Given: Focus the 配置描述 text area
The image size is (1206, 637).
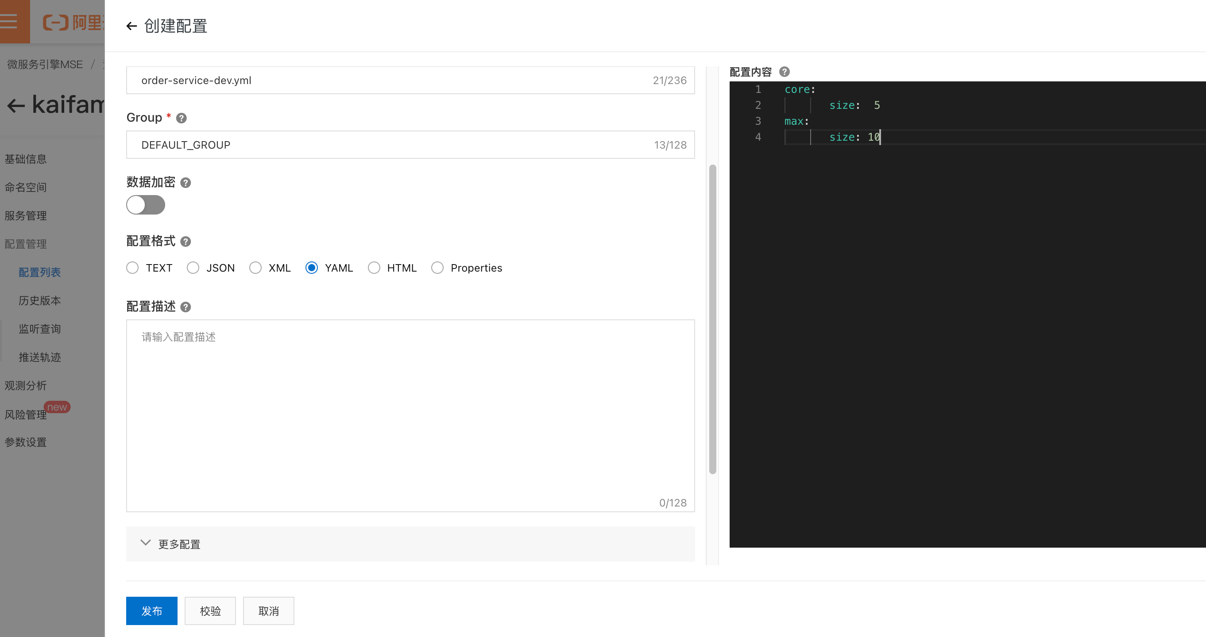Looking at the screenshot, I should tap(410, 416).
